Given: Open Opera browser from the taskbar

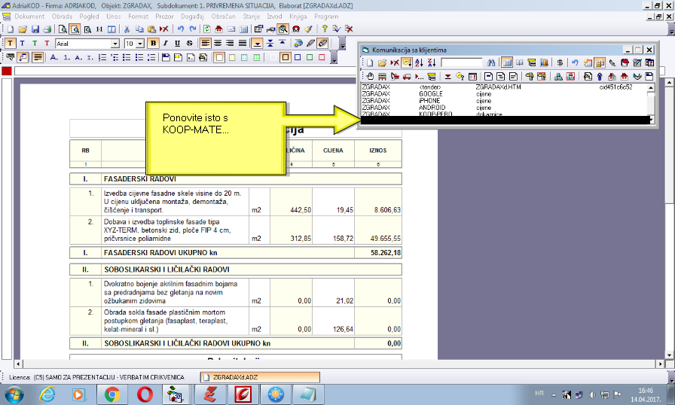Looking at the screenshot, I should click(x=145, y=394).
